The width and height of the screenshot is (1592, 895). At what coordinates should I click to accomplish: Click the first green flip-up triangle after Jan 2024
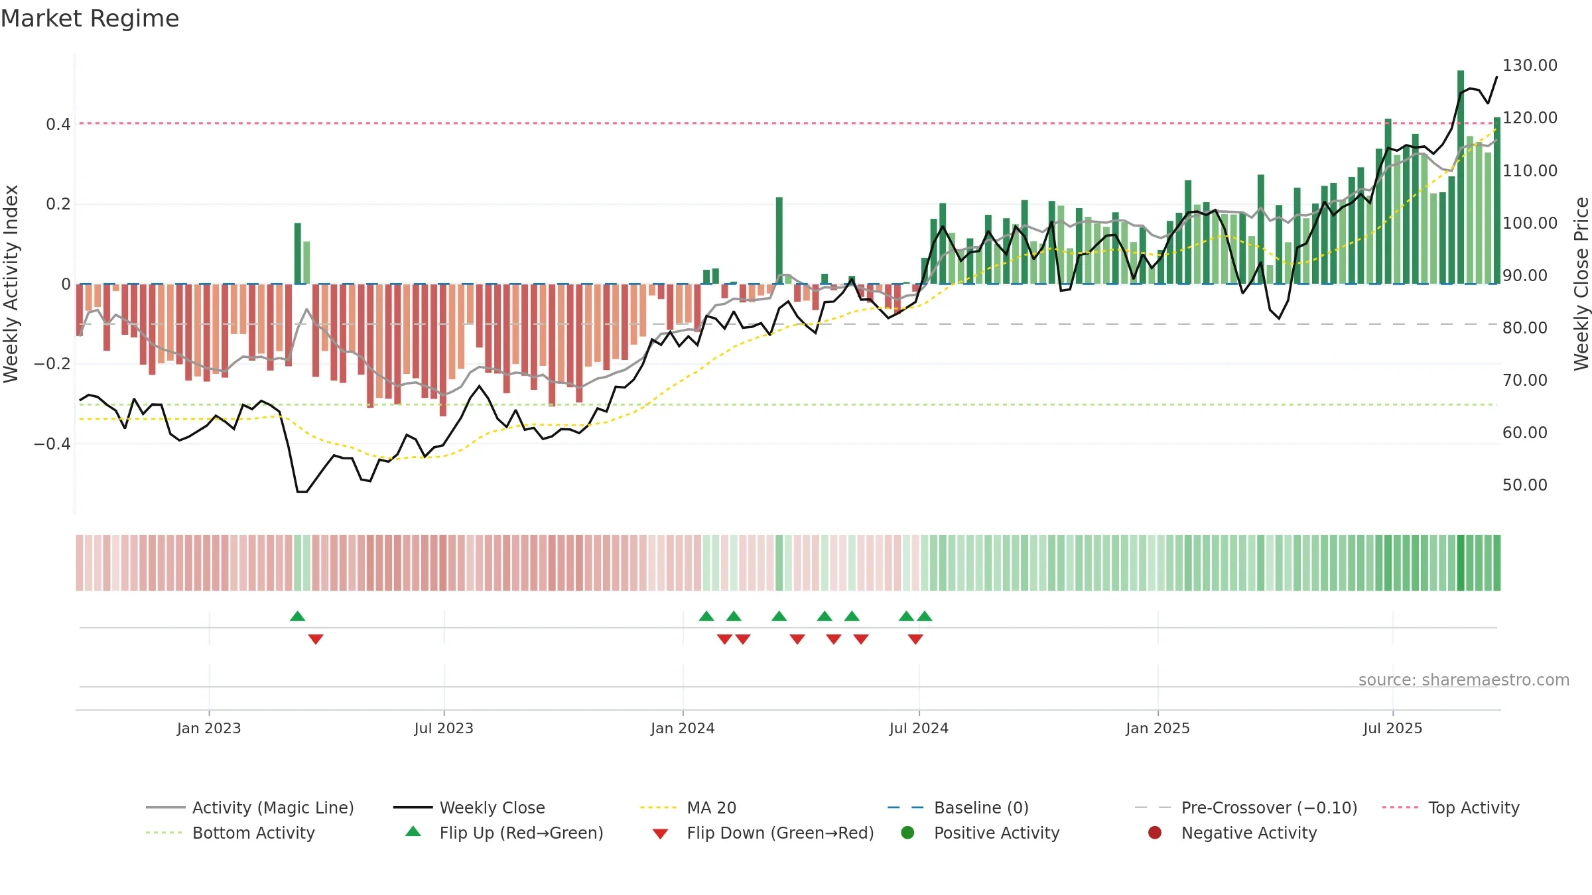[x=706, y=616]
